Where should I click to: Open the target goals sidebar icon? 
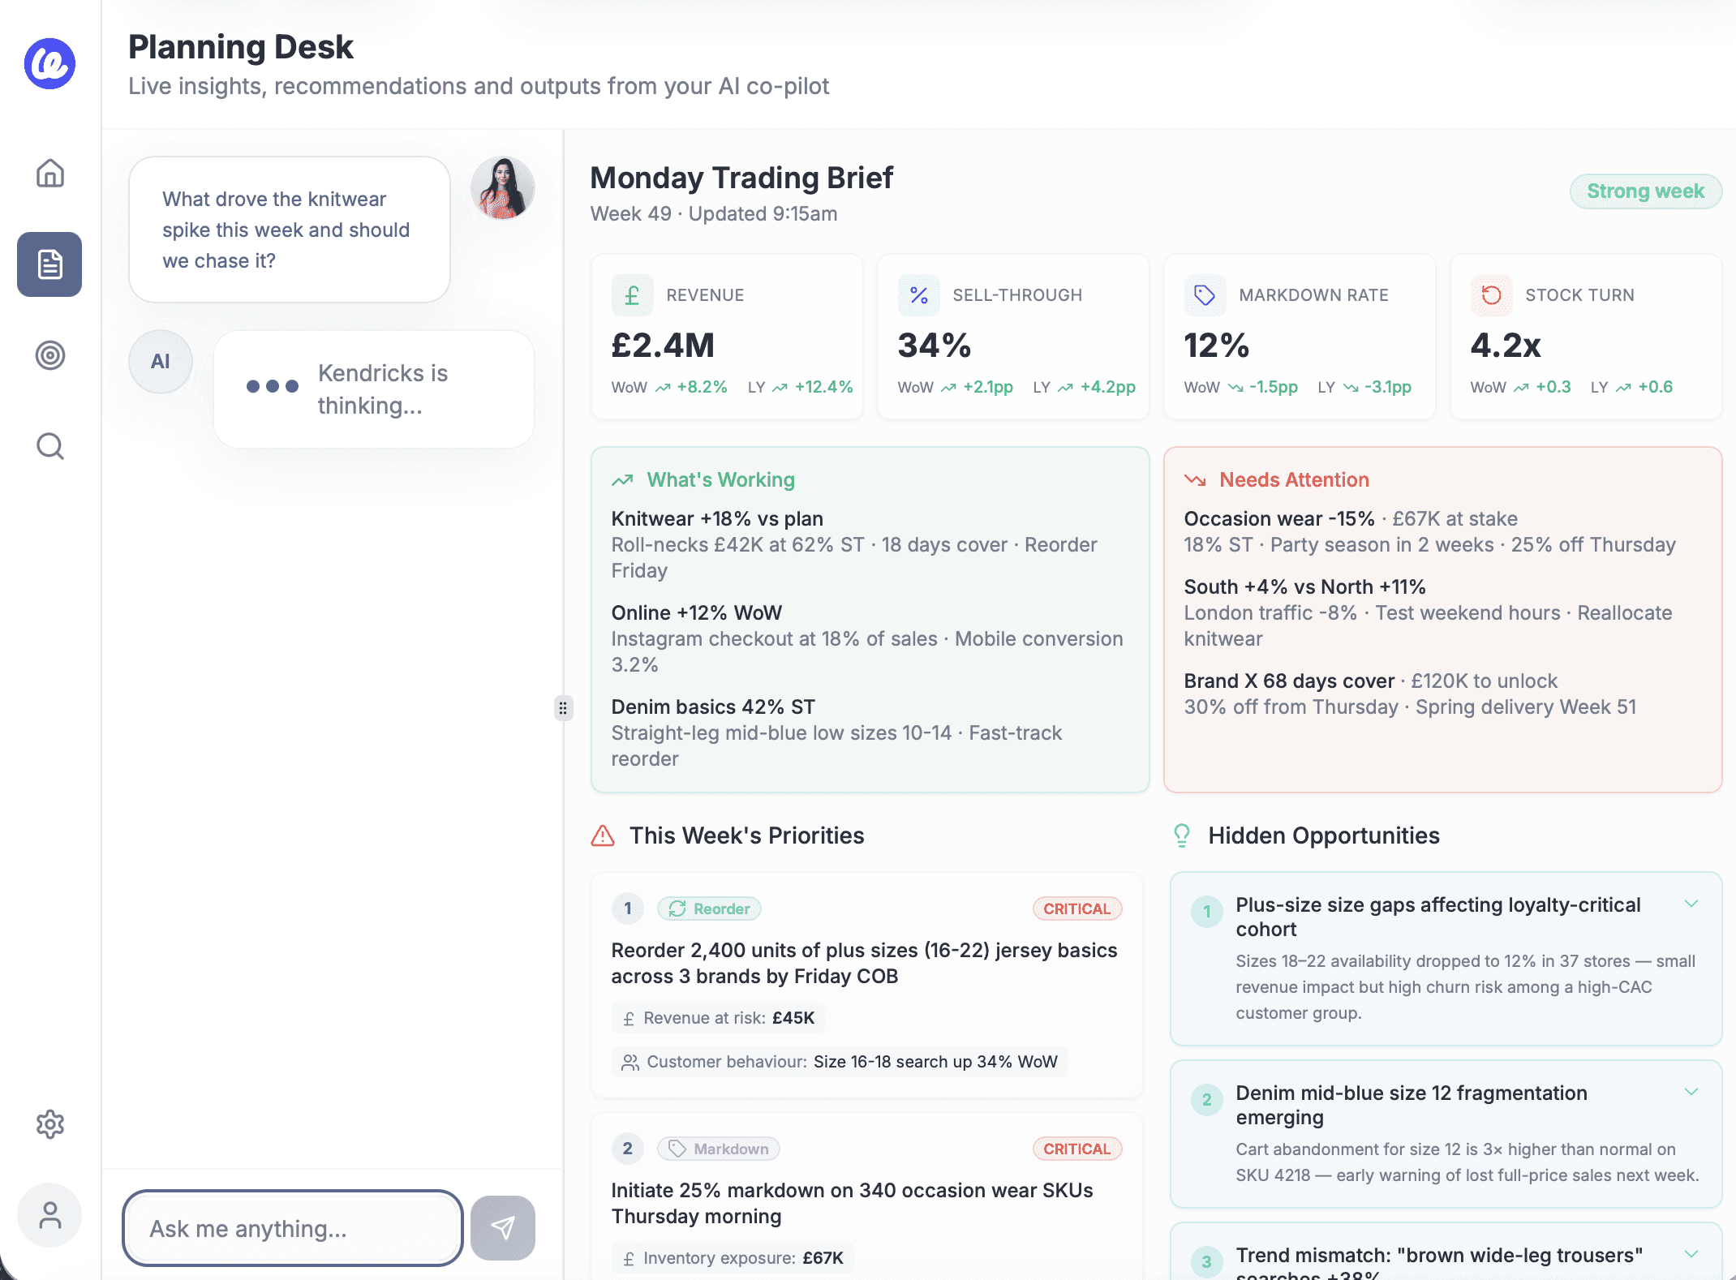point(50,355)
